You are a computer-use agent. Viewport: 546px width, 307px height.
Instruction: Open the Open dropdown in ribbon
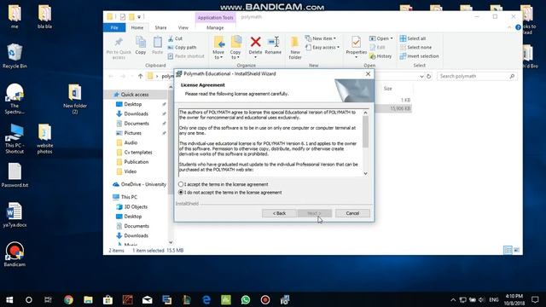click(381, 38)
